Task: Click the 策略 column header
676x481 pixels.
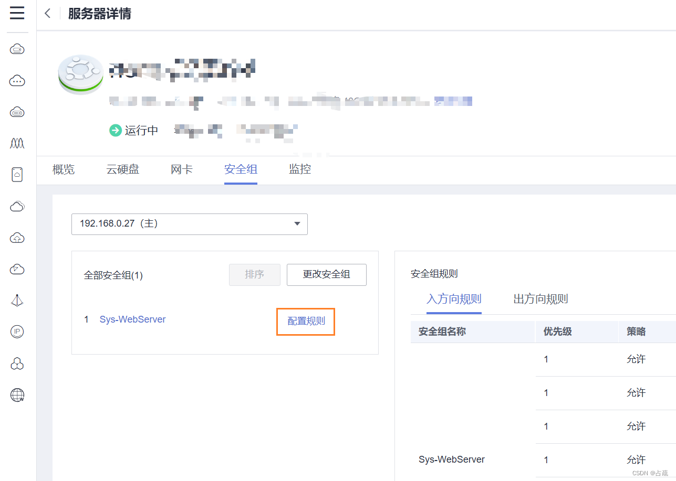Action: coord(636,332)
